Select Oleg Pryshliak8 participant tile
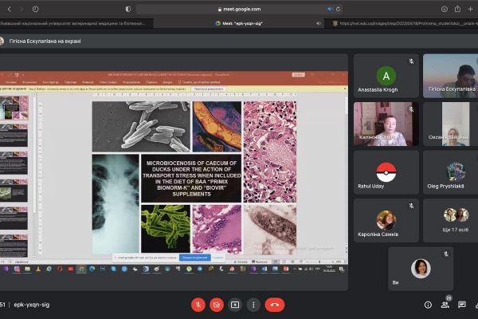478x319 pixels. (451, 172)
